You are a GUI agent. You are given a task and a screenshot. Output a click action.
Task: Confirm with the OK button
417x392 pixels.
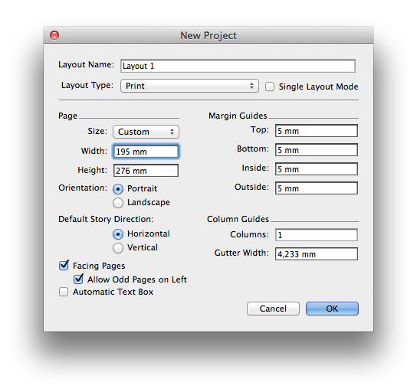pyautogui.click(x=332, y=309)
